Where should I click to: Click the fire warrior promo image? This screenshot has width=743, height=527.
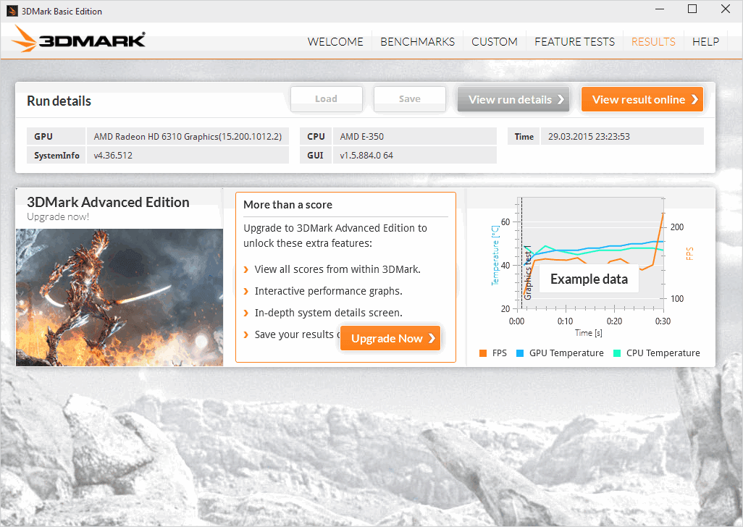(119, 298)
